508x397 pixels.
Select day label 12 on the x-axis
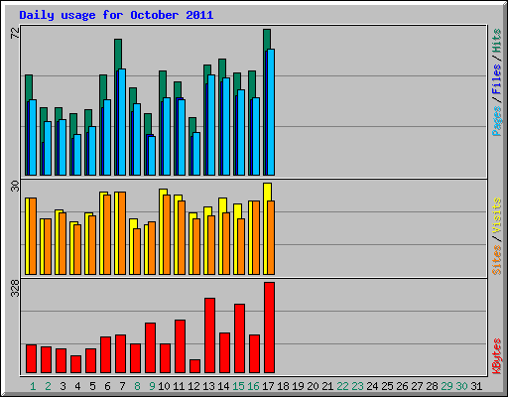click(193, 386)
